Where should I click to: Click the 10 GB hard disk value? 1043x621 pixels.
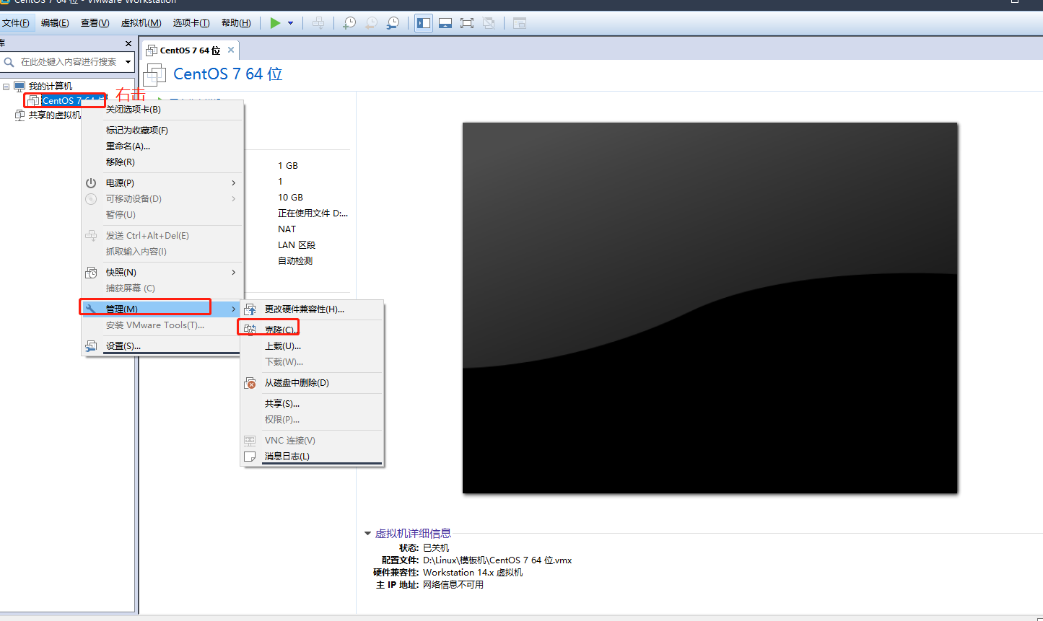[x=290, y=198]
